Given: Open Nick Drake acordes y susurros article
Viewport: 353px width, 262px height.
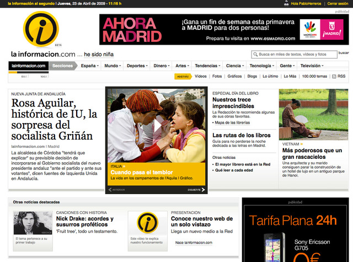Looking at the screenshot, I should pos(85,222).
